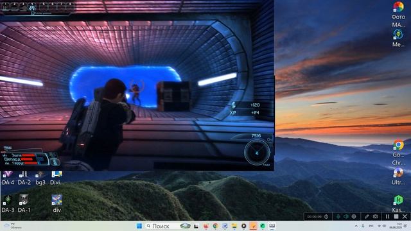Open the clock and date flyout
The image size is (411, 231).
pos(396,226)
